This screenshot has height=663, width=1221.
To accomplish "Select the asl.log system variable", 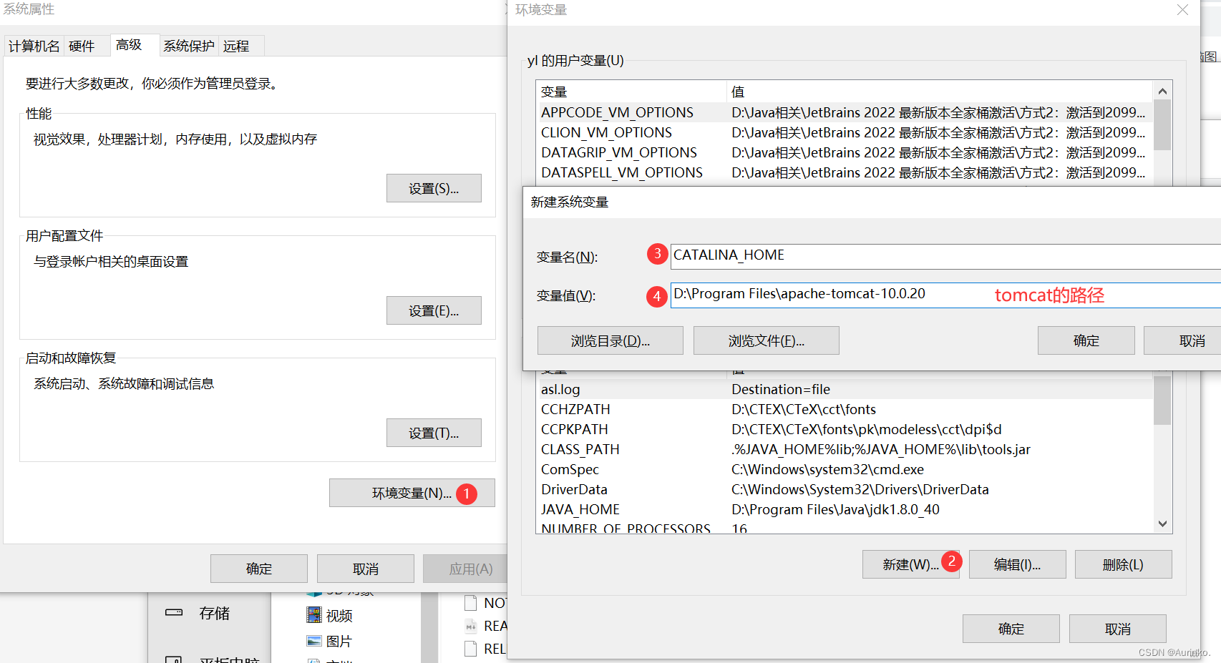I will pos(845,389).
